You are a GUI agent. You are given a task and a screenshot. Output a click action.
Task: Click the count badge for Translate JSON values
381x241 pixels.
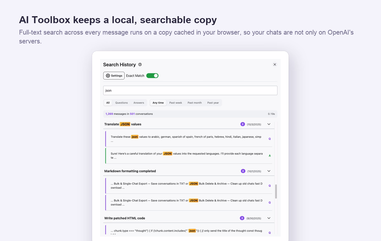click(243, 124)
